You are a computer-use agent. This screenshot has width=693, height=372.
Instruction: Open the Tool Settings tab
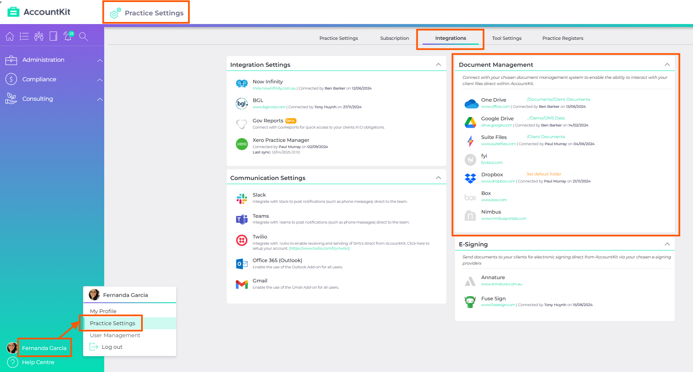click(x=507, y=38)
